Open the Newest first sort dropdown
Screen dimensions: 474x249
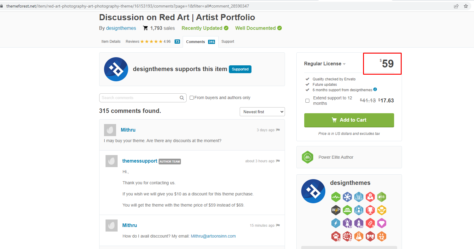262,112
